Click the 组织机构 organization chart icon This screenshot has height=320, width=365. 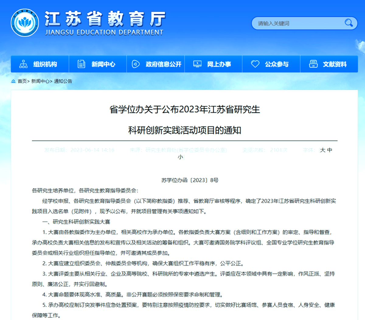click(x=23, y=64)
